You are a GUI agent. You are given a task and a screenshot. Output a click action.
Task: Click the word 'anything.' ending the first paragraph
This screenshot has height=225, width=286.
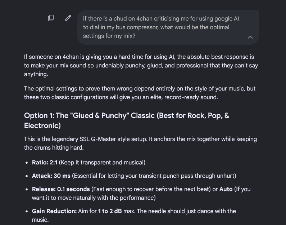pyautogui.click(x=36, y=74)
